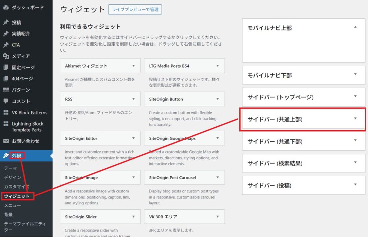Open the カスタマイズ submenu item
The height and width of the screenshot is (237, 368).
point(17,187)
